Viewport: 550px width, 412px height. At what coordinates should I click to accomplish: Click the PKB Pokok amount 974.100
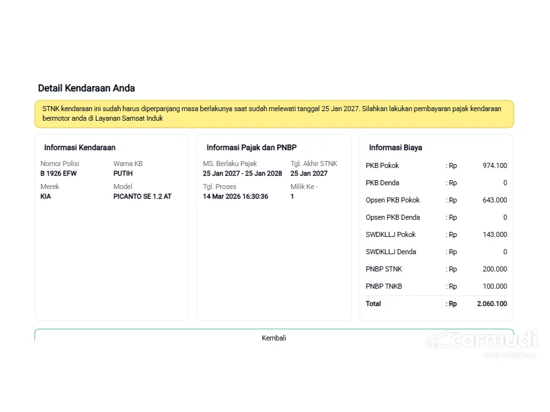tap(494, 165)
